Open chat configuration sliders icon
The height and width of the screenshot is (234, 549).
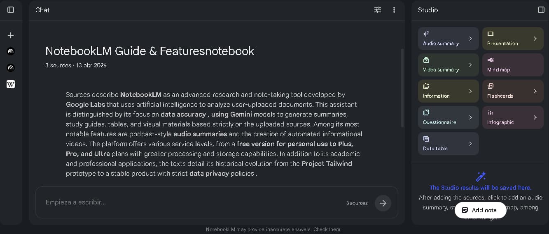(378, 10)
